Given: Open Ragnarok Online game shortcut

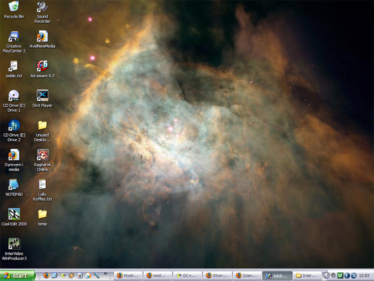Looking at the screenshot, I should (x=42, y=155).
